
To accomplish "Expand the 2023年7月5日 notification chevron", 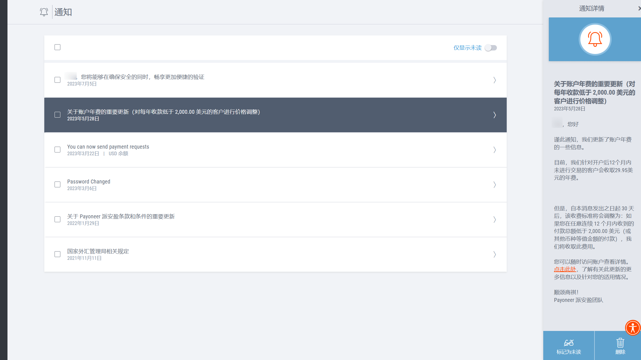I will pos(495,80).
